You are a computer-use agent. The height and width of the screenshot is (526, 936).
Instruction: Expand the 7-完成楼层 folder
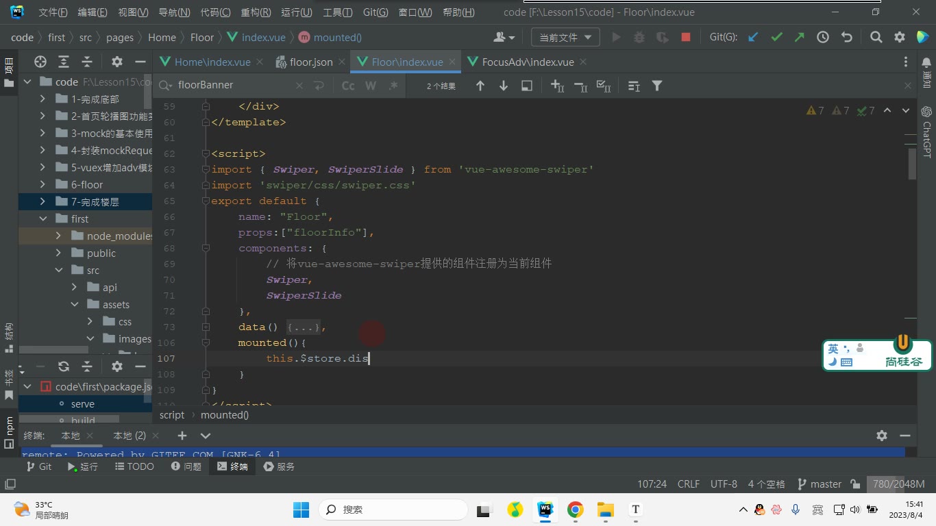42,201
